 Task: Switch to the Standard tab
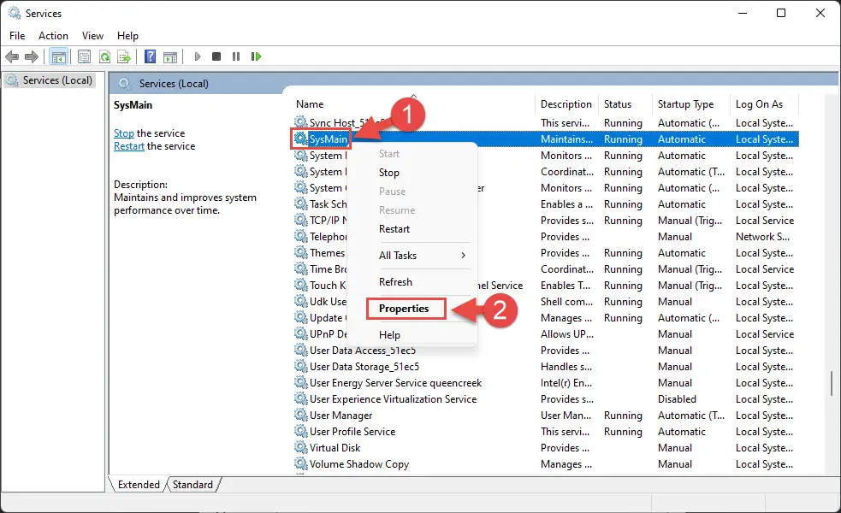click(x=192, y=485)
